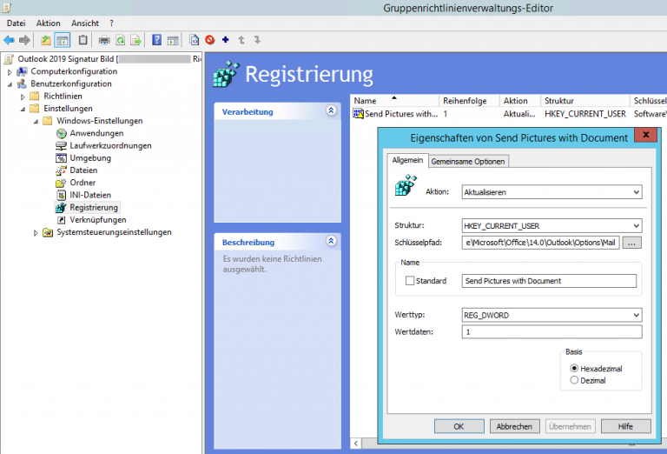Image resolution: width=667 pixels, height=454 pixels.
Task: Select Verknüpfungen in the tree
Action: coord(98,220)
